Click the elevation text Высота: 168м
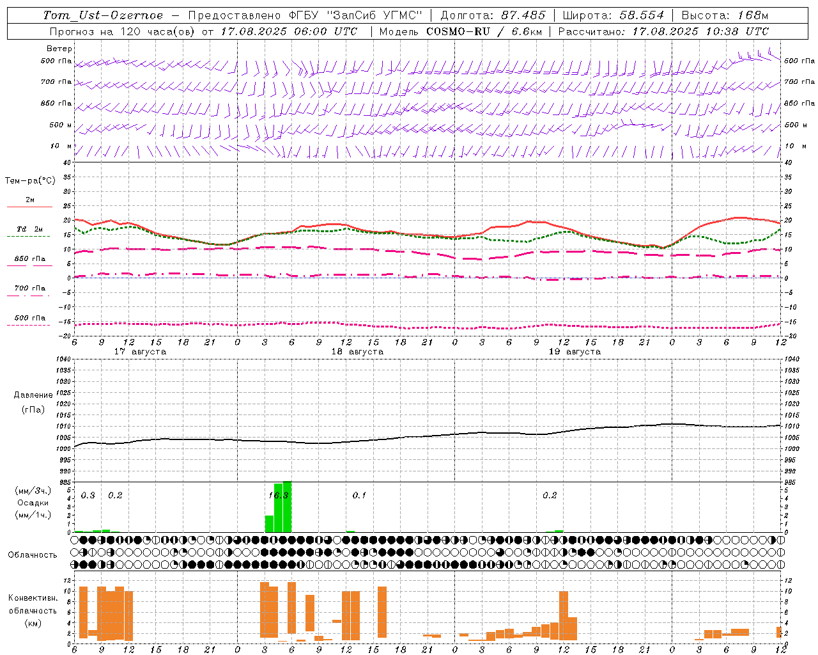Image resolution: width=818 pixels, height=655 pixels. click(725, 15)
